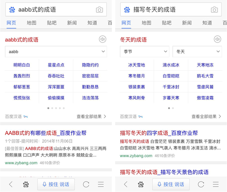Switch to 贴吧 tab on left screen

click(52, 23)
